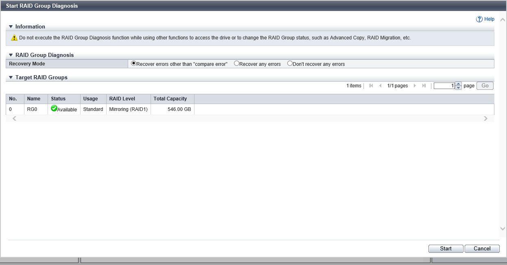Go to previous page arrow icon
Screen dimensions: 507x265
coord(380,86)
